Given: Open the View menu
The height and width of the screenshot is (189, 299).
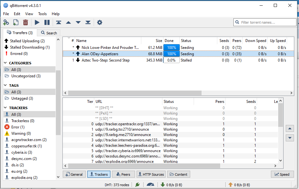Looking at the screenshot, I should (x=29, y=14).
